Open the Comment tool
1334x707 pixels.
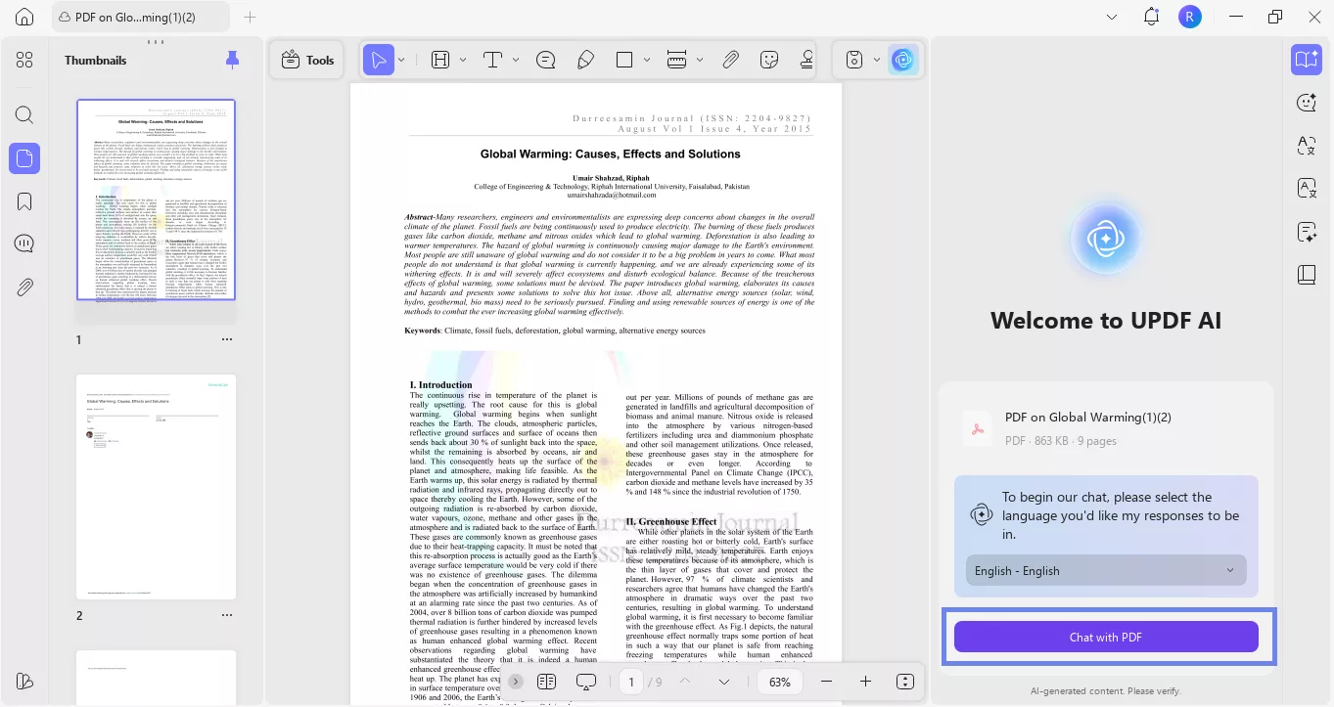(546, 60)
